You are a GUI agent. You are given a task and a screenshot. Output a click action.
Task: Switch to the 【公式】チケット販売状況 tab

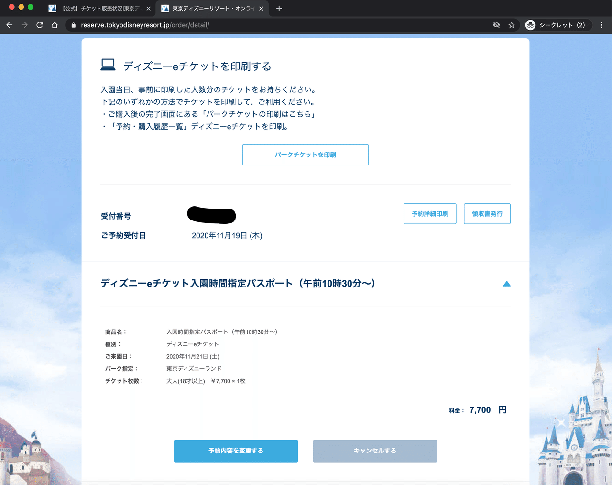98,9
